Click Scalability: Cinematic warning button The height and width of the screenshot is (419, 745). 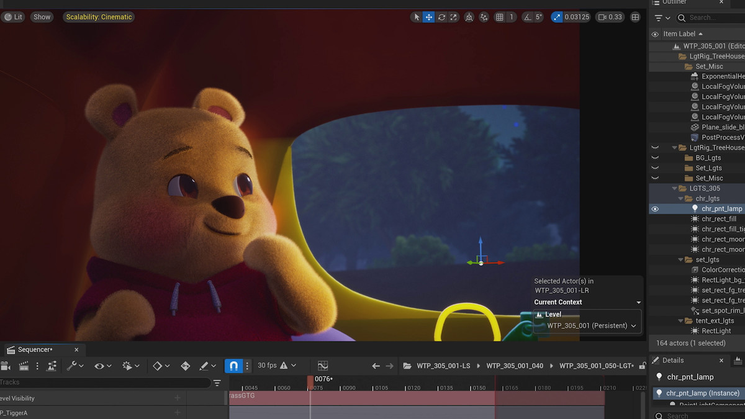(x=99, y=17)
